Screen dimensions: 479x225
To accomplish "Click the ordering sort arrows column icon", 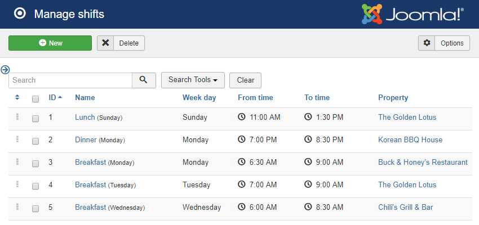I will [x=17, y=98].
